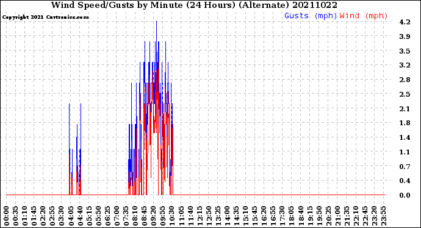Click the 'Gusts (mph)' legend label
This screenshot has height=228, width=421.
tap(311, 16)
